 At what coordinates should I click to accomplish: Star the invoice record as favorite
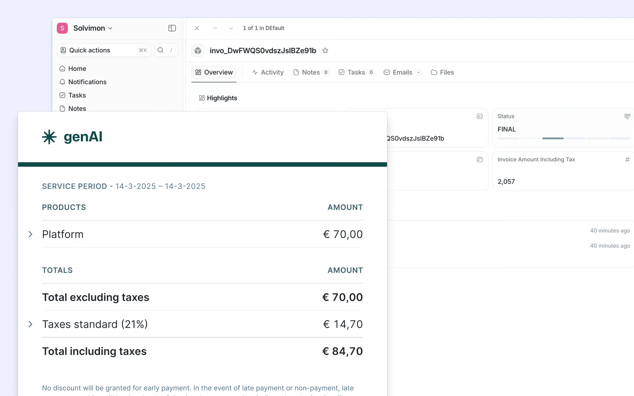pos(325,51)
